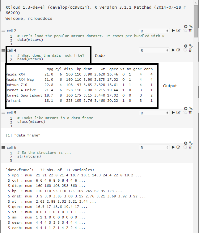
Task: Open the R language dropdown for cell 6
Action: coord(154,148)
